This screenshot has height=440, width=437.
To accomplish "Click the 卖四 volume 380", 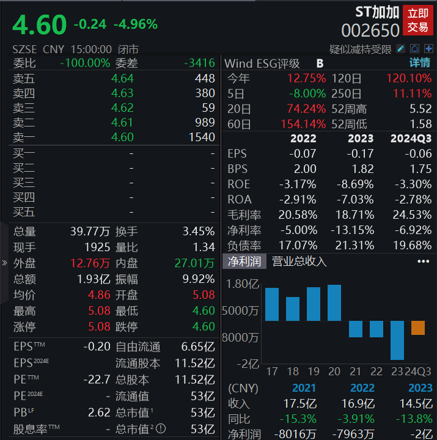I will [x=205, y=93].
